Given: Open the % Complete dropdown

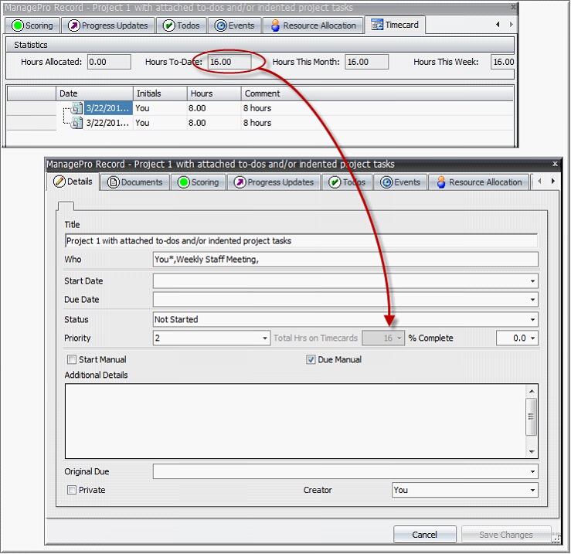Looking at the screenshot, I should pos(532,338).
